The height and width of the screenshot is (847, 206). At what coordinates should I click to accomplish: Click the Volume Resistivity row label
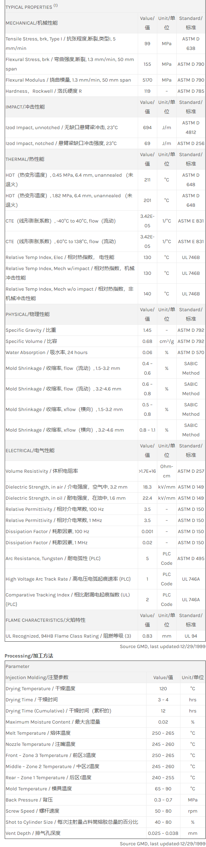(x=42, y=471)
